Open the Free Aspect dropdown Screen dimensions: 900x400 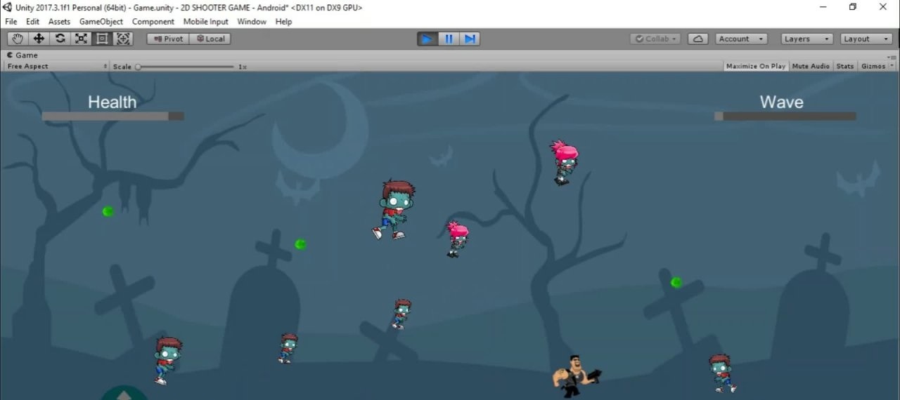click(x=57, y=67)
